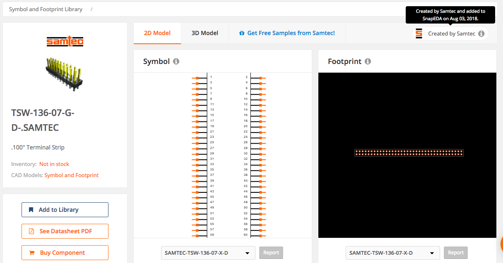The width and height of the screenshot is (503, 263).
Task: Click the gift icon before Get Free Samples
Action: pos(242,33)
